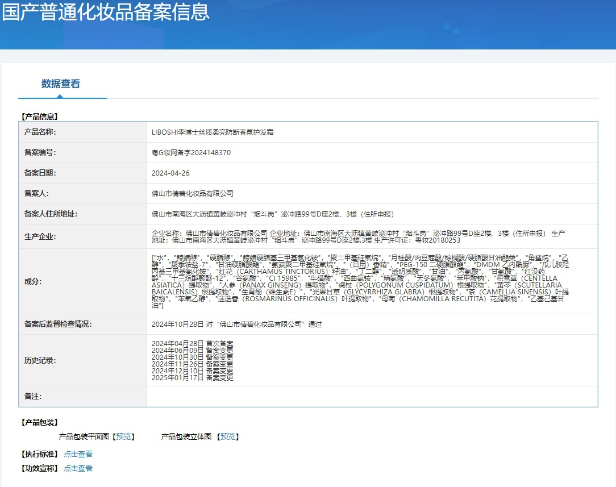Click the 备案日期 label cell
This screenshot has height=487, width=616.
(82, 173)
